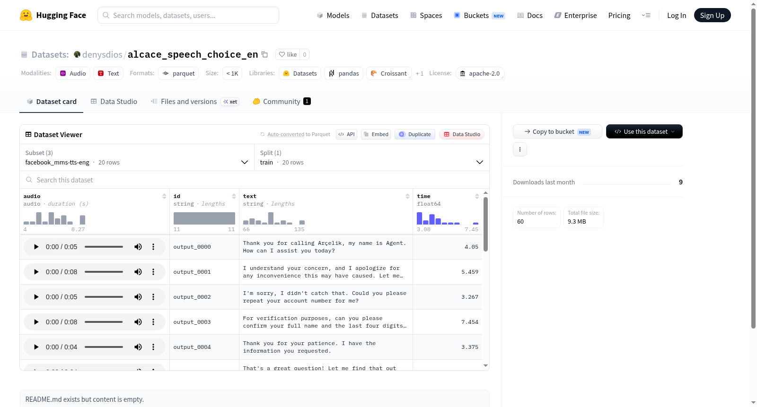Open the Datasets menu item
The width and height of the screenshot is (757, 407).
379,15
